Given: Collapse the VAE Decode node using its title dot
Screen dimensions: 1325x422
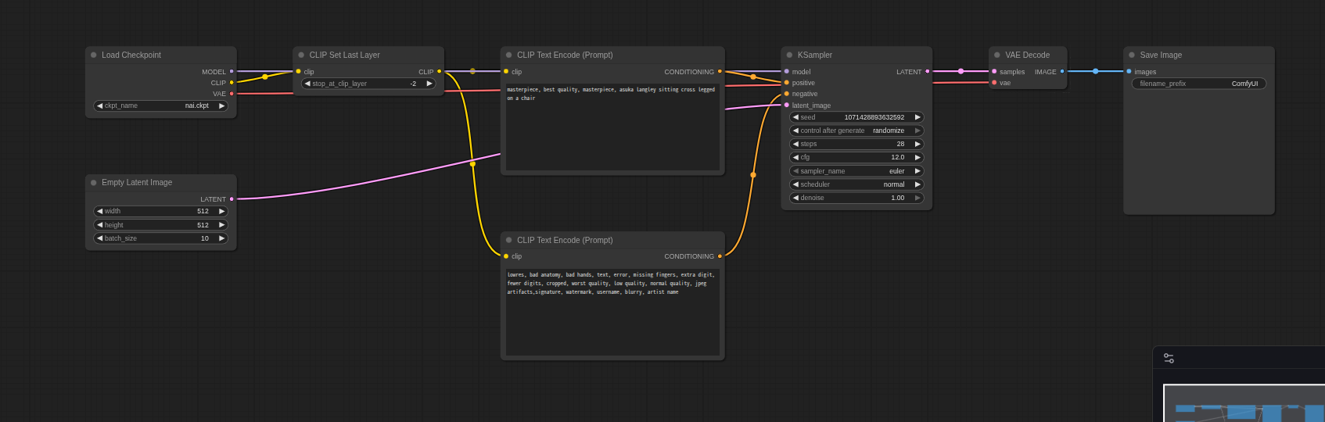Looking at the screenshot, I should pyautogui.click(x=997, y=55).
